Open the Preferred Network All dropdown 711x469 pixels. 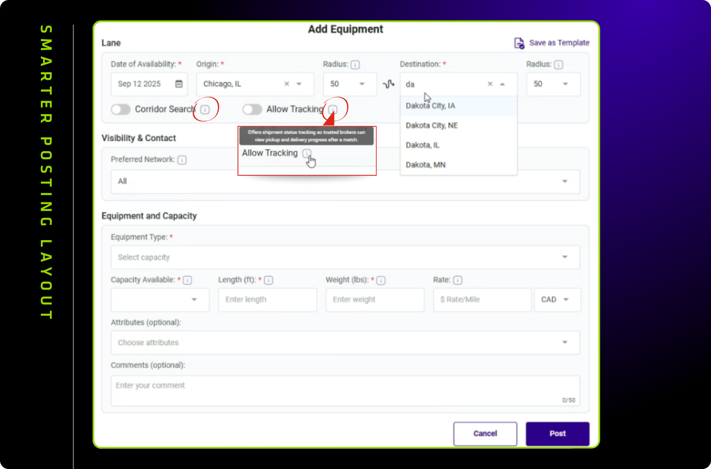345,182
